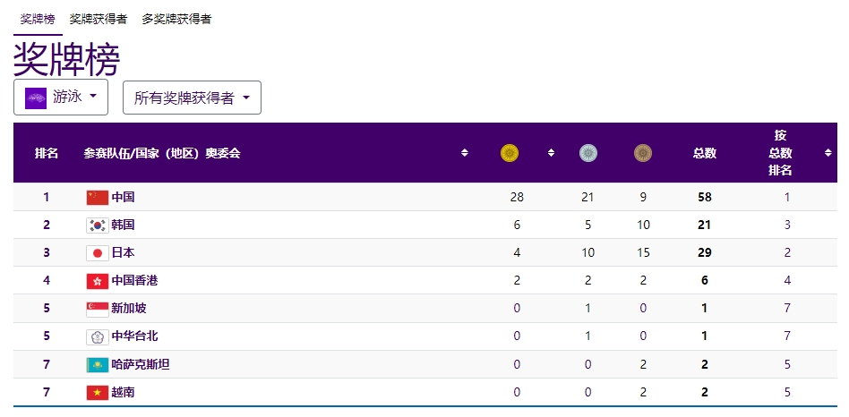
Task: Select the 奖牌榜 tab
Action: (x=38, y=19)
